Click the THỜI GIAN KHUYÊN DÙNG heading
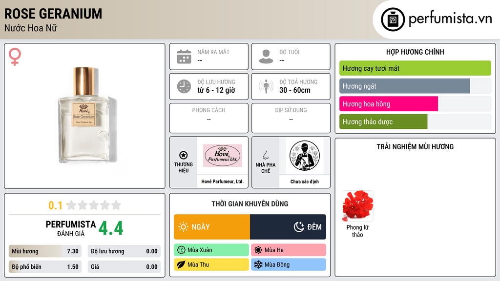This screenshot has height=281, width=500. (250, 204)
